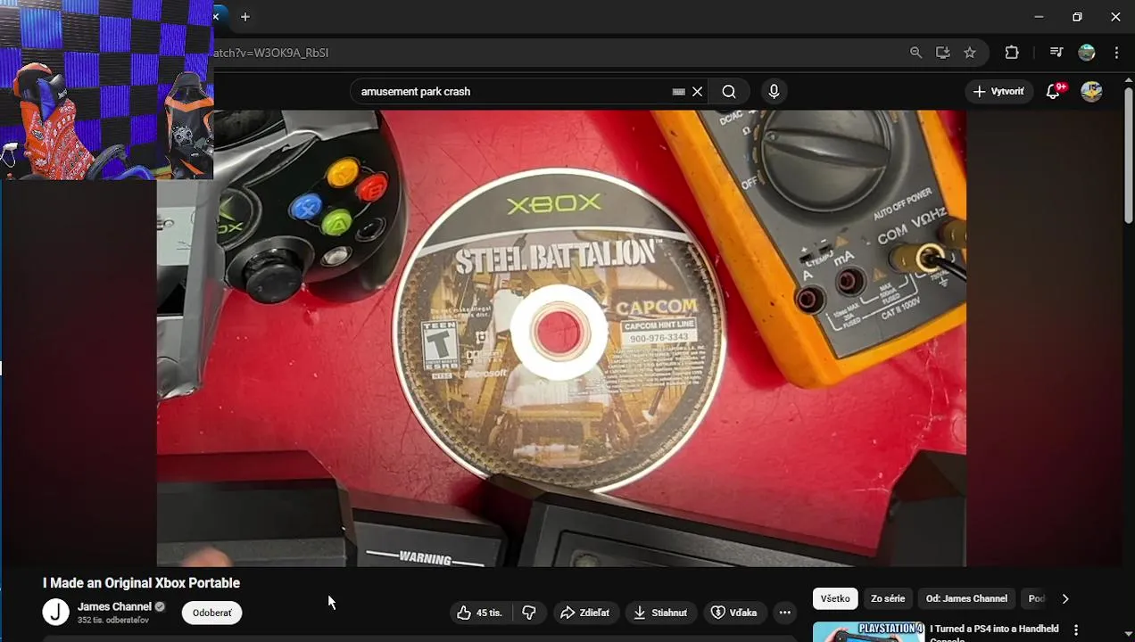This screenshot has height=642, width=1135.
Task: Select the Od: James Channel chip
Action: 966,598
